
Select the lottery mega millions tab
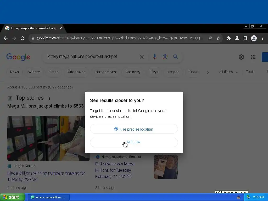pos(33,28)
